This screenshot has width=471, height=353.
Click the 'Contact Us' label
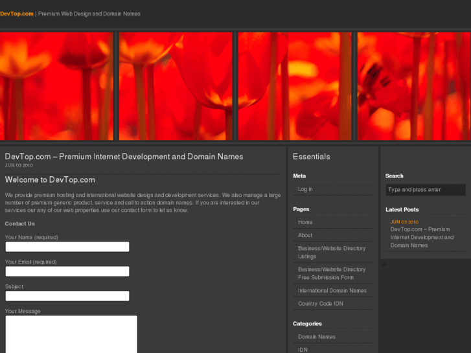point(20,223)
